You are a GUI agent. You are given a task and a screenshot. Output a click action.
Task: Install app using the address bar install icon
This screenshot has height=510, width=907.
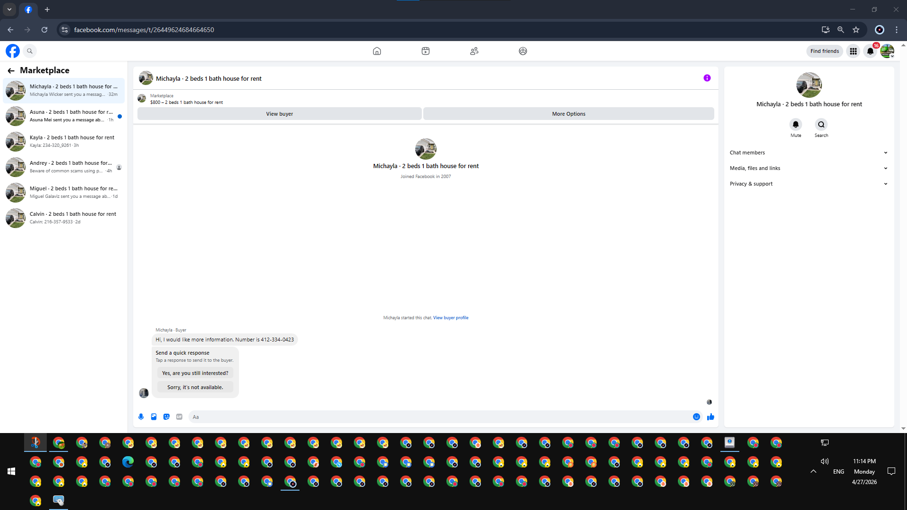tap(826, 30)
